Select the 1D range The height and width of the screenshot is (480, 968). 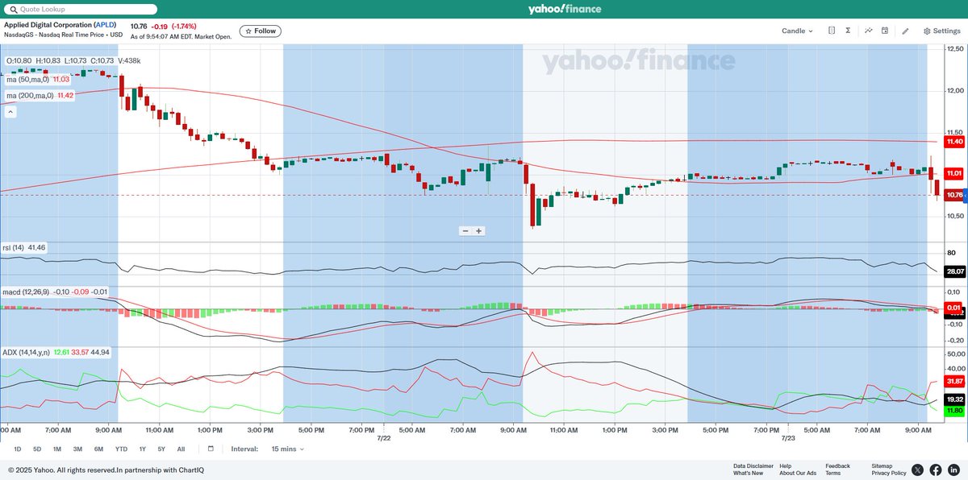click(x=18, y=449)
